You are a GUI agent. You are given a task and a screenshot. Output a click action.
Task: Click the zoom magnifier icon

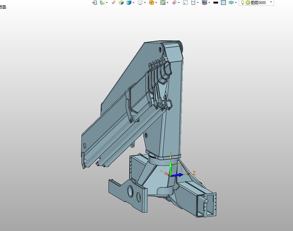point(163,3)
